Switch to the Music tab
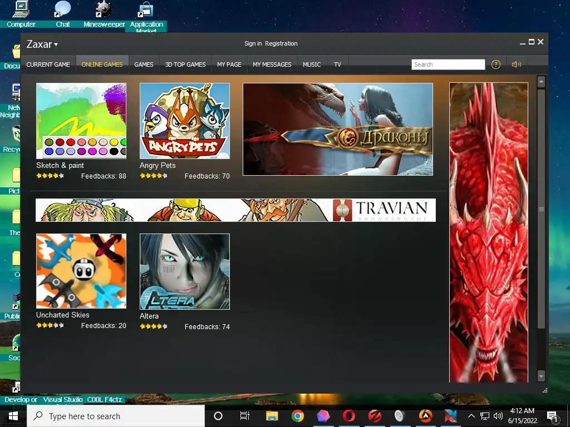Screen dimensions: 570x427 [x=312, y=64]
